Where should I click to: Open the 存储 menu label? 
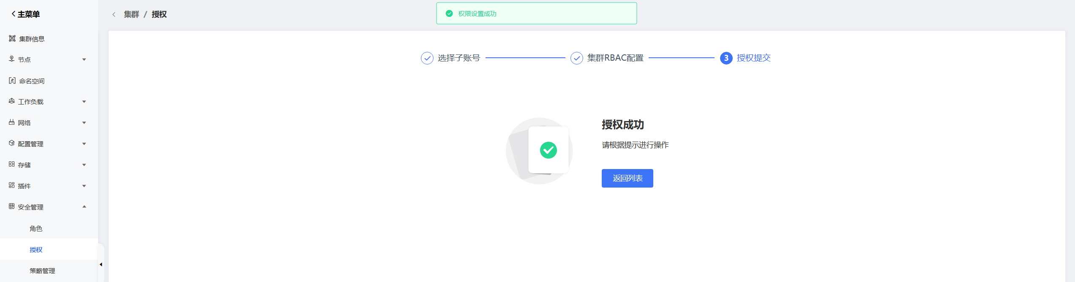pyautogui.click(x=25, y=165)
